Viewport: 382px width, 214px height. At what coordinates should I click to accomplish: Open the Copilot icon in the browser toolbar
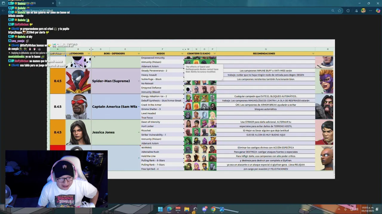378,11
